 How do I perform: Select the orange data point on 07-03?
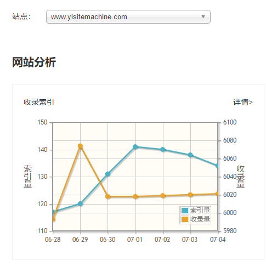[190, 195]
